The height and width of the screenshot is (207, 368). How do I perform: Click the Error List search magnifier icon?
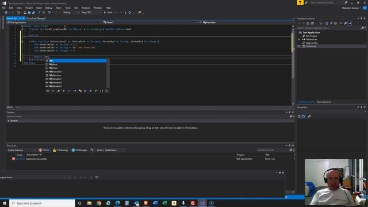pyautogui.click(x=291, y=150)
